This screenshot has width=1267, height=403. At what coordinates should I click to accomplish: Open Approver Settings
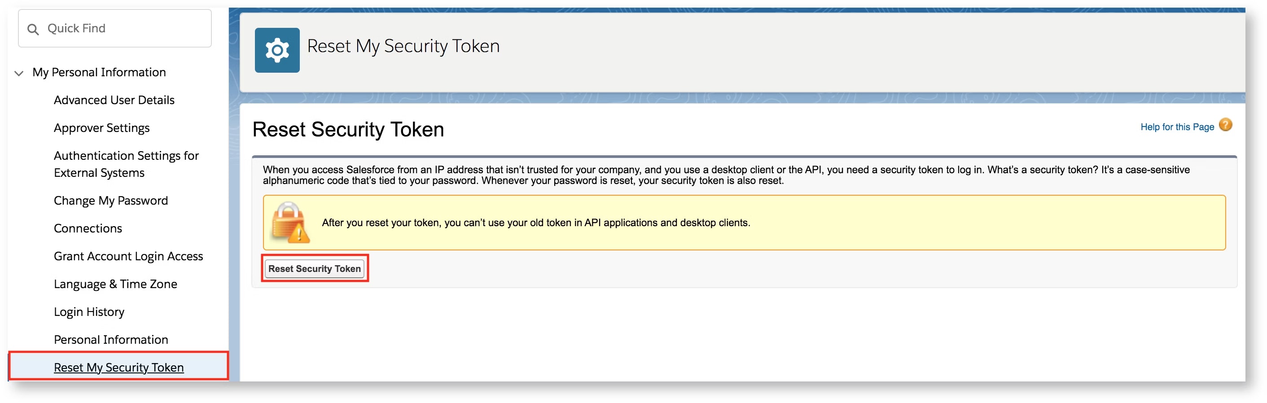101,128
